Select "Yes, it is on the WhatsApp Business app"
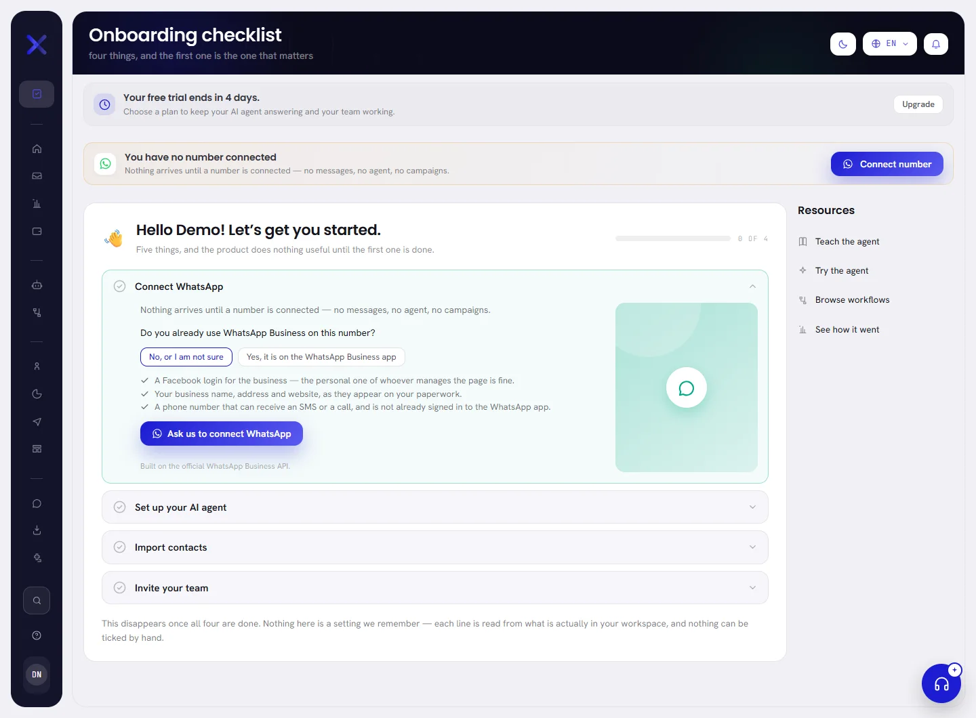The image size is (976, 718). [321, 357]
